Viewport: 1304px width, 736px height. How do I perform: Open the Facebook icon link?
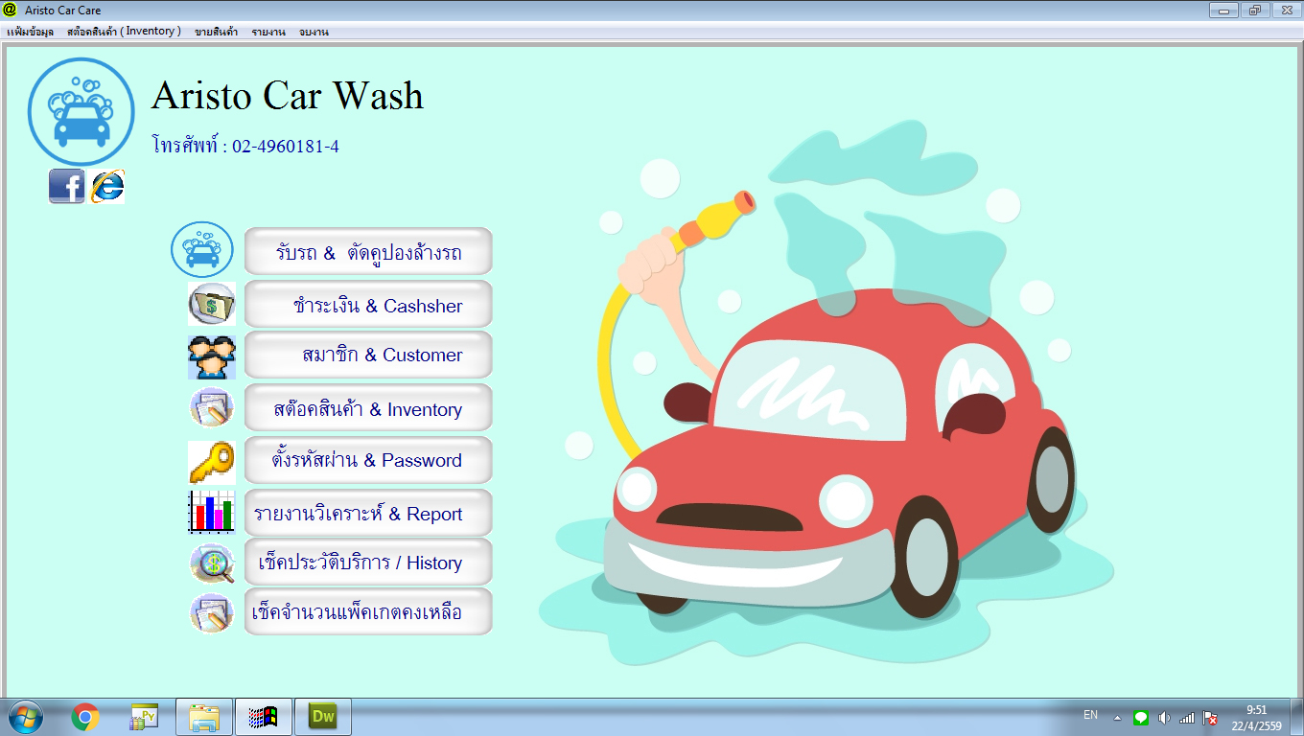point(67,186)
